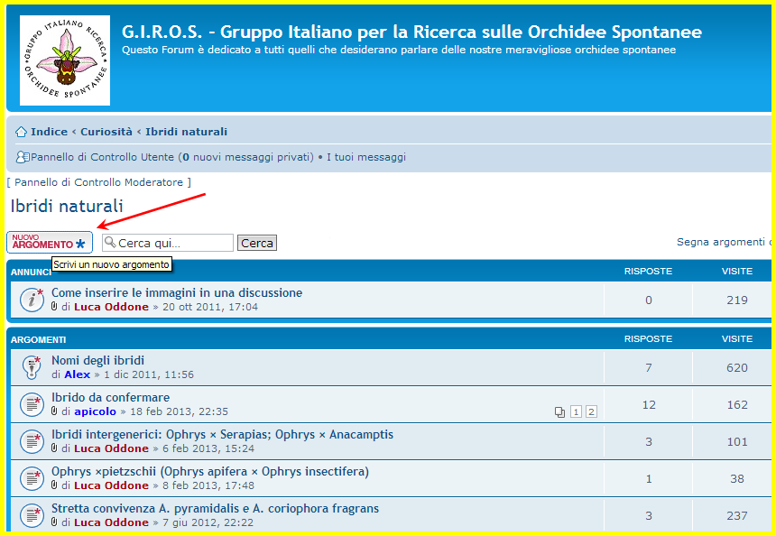Viewport: 776px width, 536px height.
Task: Click date 1 dic 2011, 11:56
Action: (149, 374)
